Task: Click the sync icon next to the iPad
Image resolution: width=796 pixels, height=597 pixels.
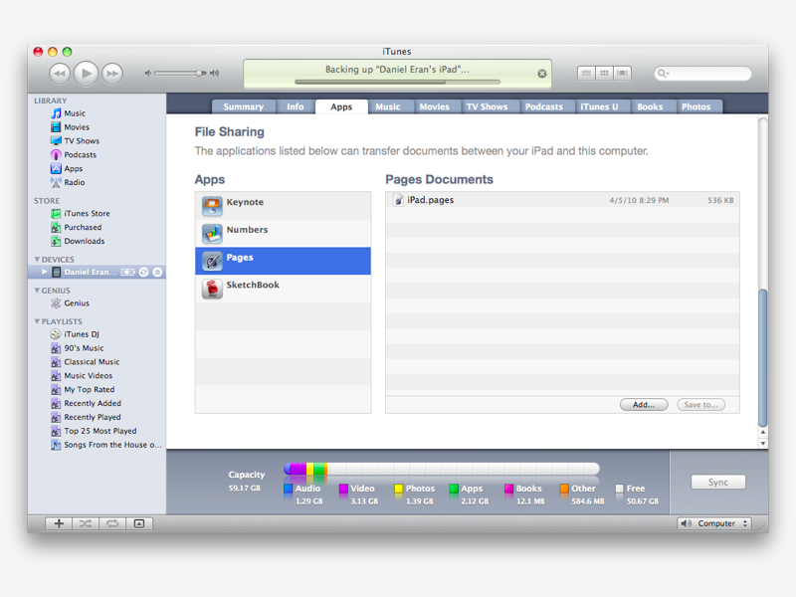Action: (143, 272)
